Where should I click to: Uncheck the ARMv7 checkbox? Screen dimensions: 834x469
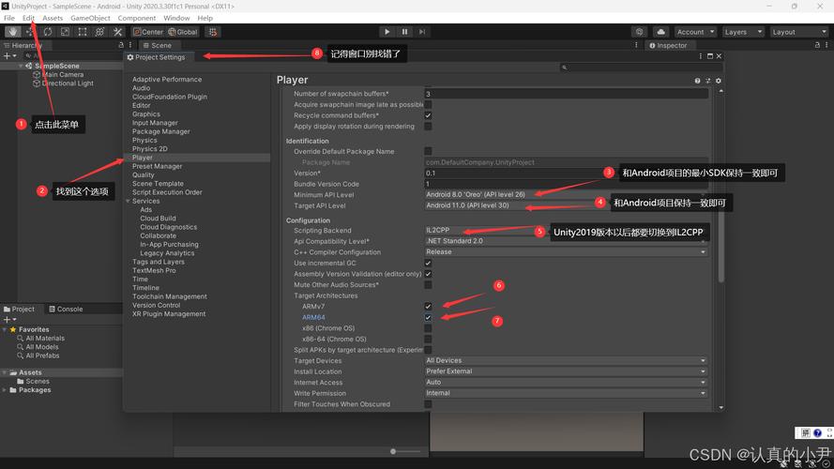(x=428, y=307)
